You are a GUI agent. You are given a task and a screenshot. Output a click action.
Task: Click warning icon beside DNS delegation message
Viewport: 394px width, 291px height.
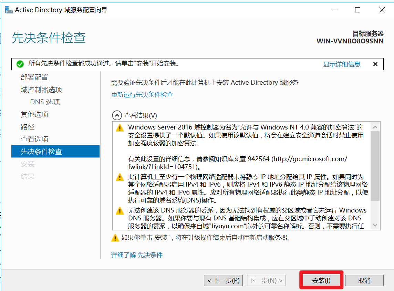coord(120,210)
